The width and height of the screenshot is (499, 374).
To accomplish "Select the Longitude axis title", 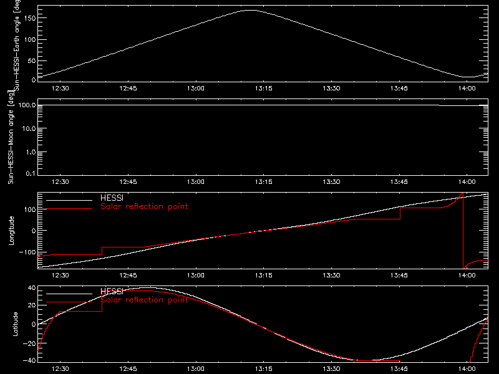I will tap(11, 231).
